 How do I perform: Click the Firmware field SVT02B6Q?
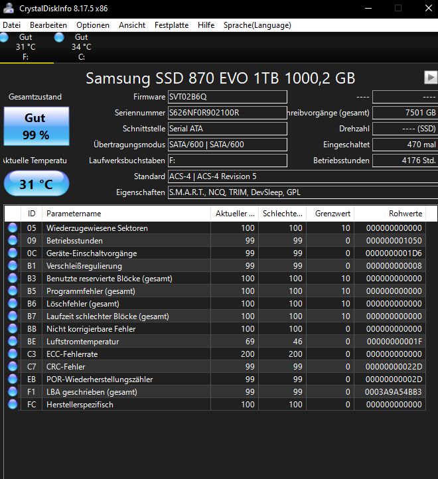pyautogui.click(x=228, y=97)
